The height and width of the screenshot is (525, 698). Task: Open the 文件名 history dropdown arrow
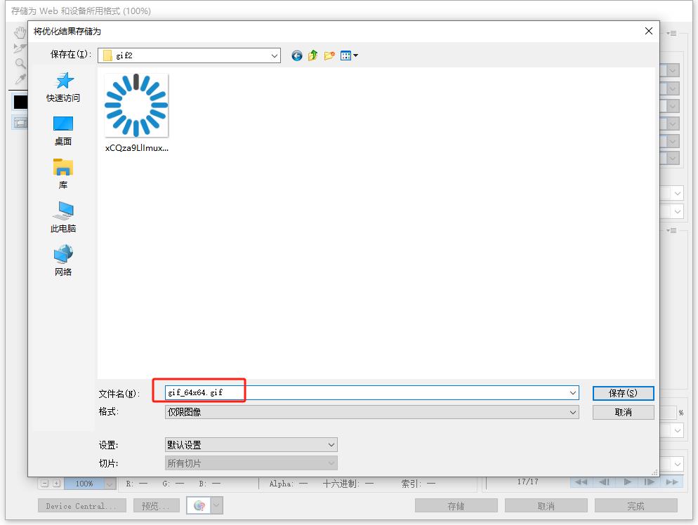(573, 393)
